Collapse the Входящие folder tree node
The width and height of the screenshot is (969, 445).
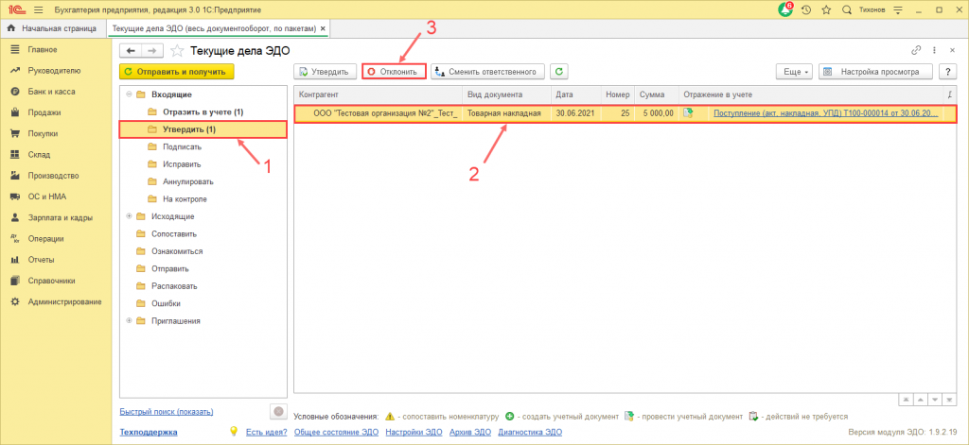(129, 94)
